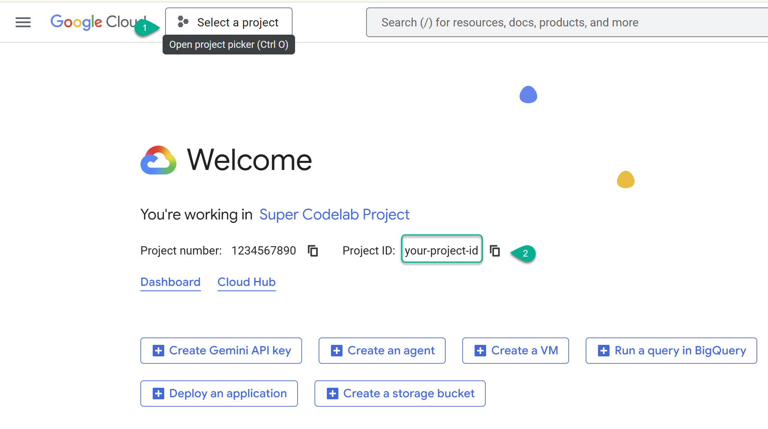
Task: Click Create an agent button
Action: click(382, 351)
